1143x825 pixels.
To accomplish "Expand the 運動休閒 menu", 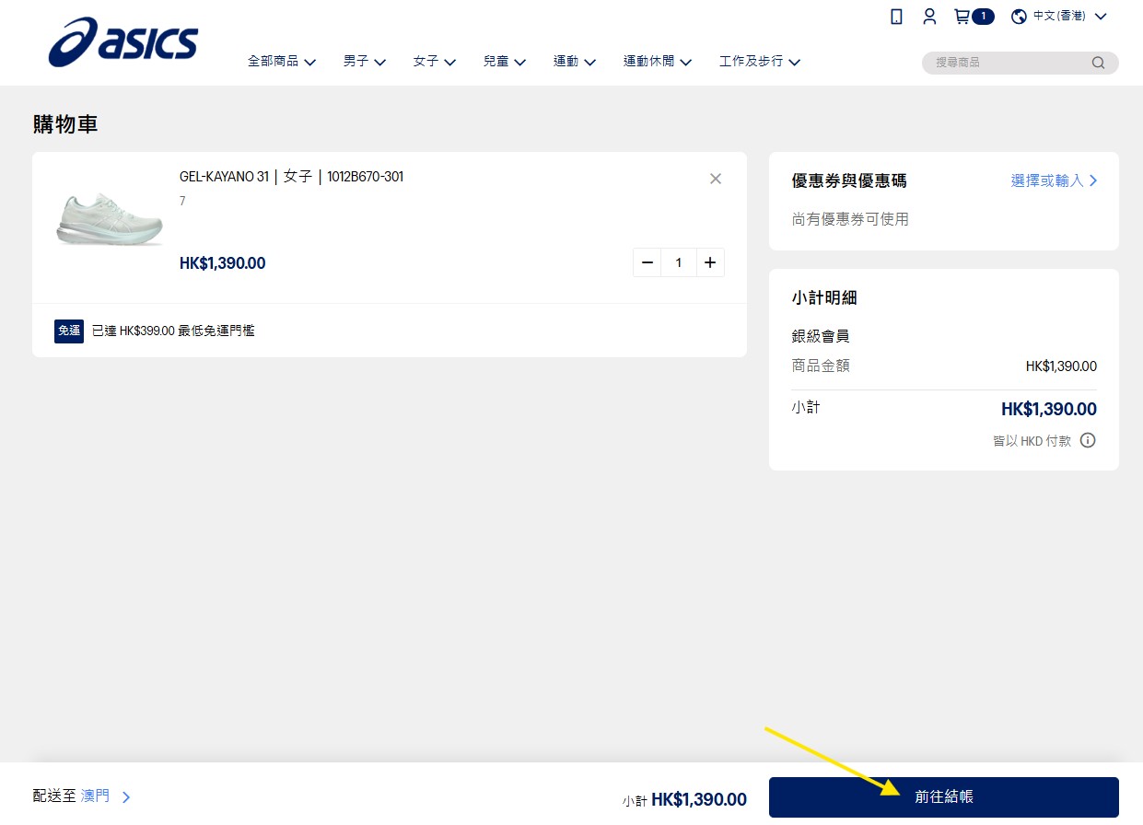I will coord(658,62).
